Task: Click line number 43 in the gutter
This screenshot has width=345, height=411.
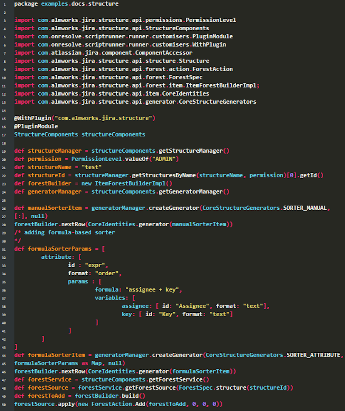Action: pyautogui.click(x=4, y=348)
